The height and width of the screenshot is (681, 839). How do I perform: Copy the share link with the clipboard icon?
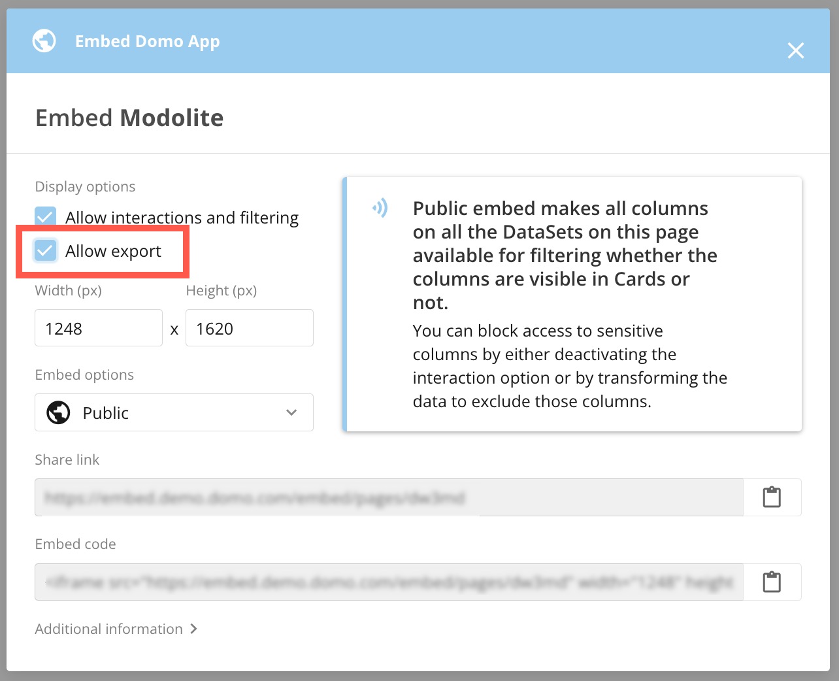pyautogui.click(x=772, y=497)
